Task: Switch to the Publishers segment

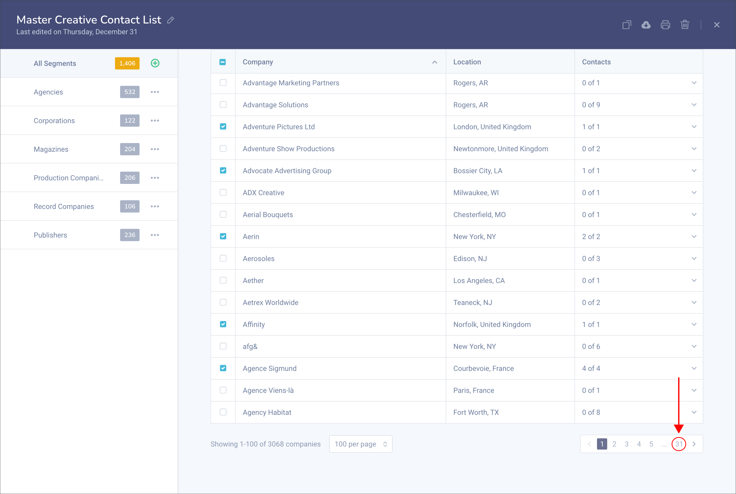Action: pyautogui.click(x=89, y=235)
